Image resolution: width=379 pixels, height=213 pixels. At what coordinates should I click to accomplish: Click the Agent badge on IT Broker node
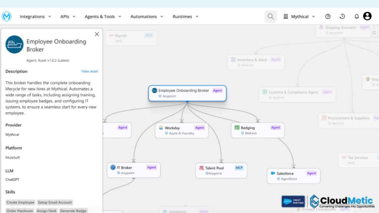151,168
